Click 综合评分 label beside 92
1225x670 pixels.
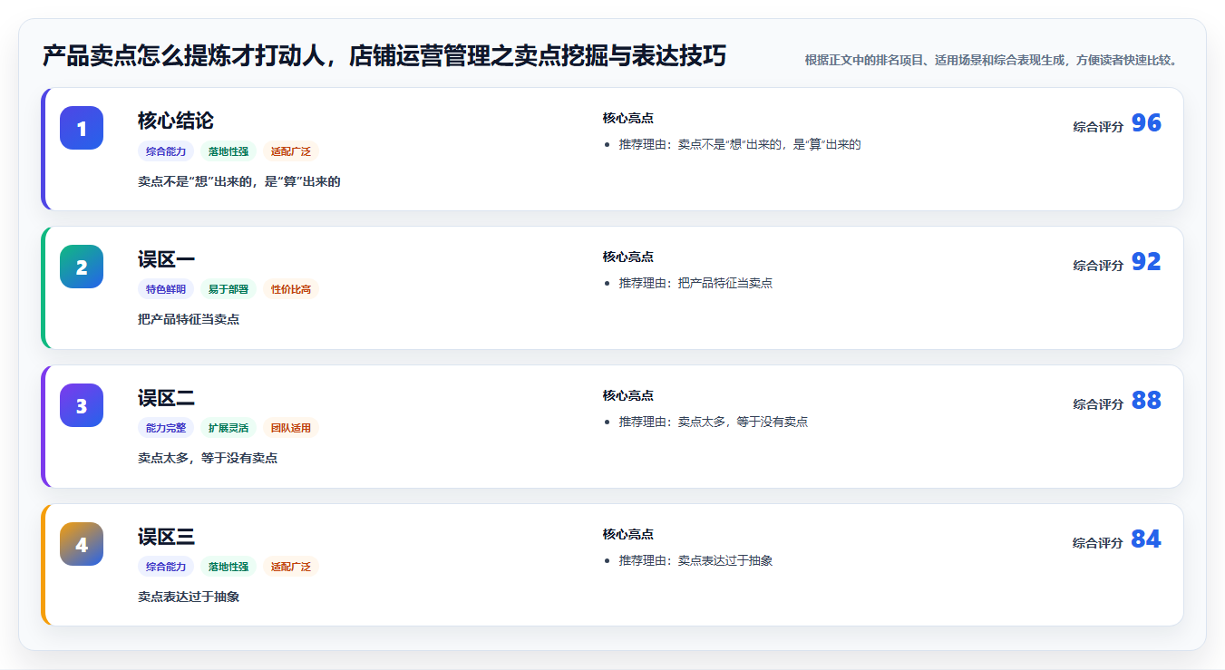point(1098,266)
